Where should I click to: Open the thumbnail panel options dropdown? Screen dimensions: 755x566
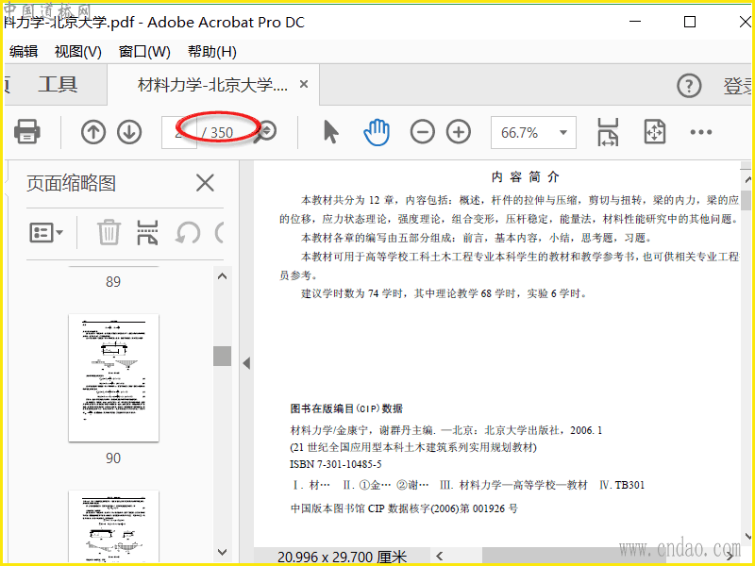46,233
